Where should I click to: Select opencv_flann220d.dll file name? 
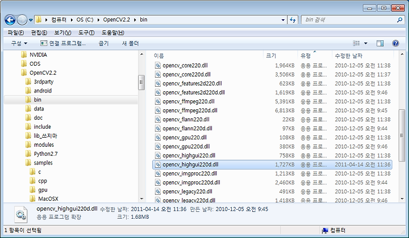(x=187, y=128)
